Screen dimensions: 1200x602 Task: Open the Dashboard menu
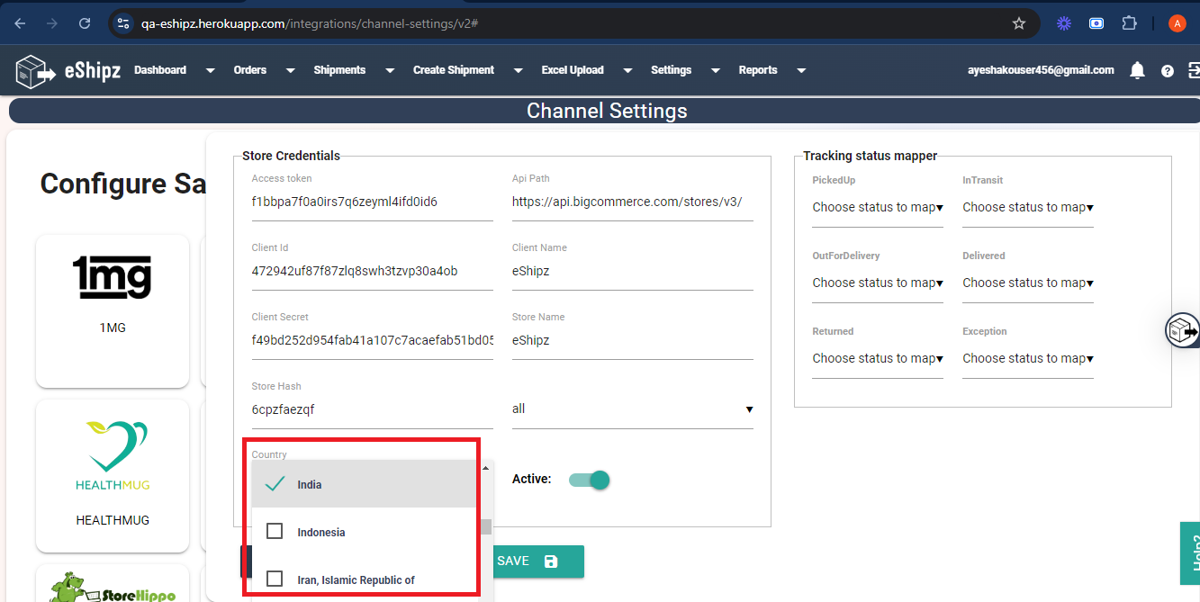(x=160, y=70)
